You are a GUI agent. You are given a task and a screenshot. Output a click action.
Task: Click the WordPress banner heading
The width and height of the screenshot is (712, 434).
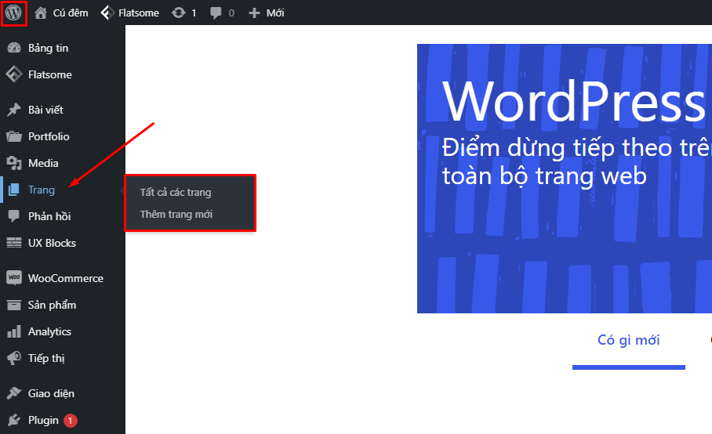tap(574, 102)
